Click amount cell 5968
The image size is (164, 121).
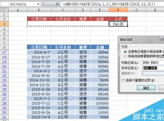coord(100,117)
